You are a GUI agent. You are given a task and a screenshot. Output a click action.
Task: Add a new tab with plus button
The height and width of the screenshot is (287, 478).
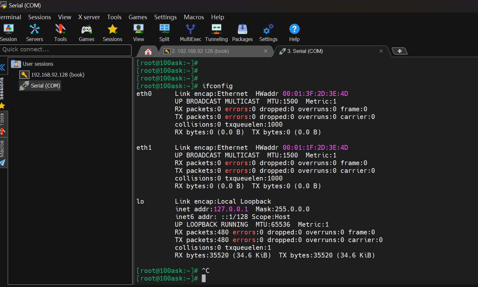(x=399, y=51)
